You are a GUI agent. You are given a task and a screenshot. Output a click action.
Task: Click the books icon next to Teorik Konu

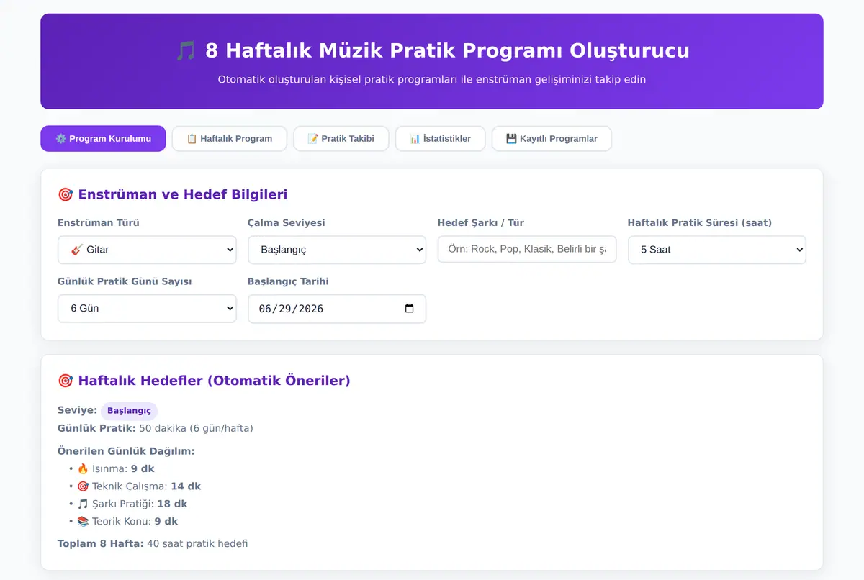pos(83,521)
